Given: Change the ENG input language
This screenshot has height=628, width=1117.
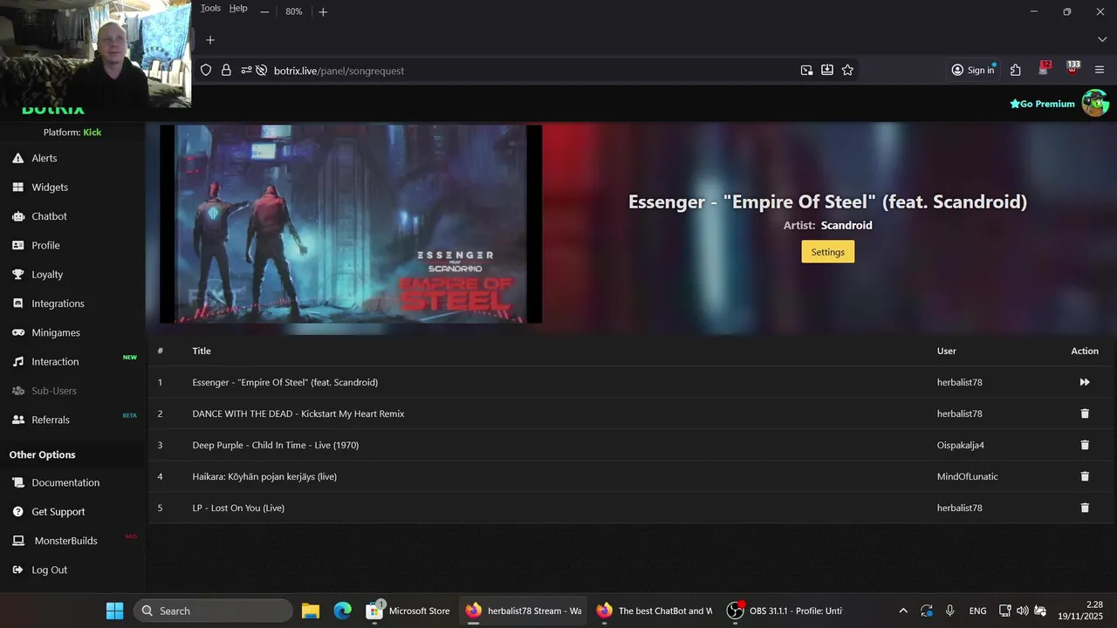Looking at the screenshot, I should click(977, 611).
